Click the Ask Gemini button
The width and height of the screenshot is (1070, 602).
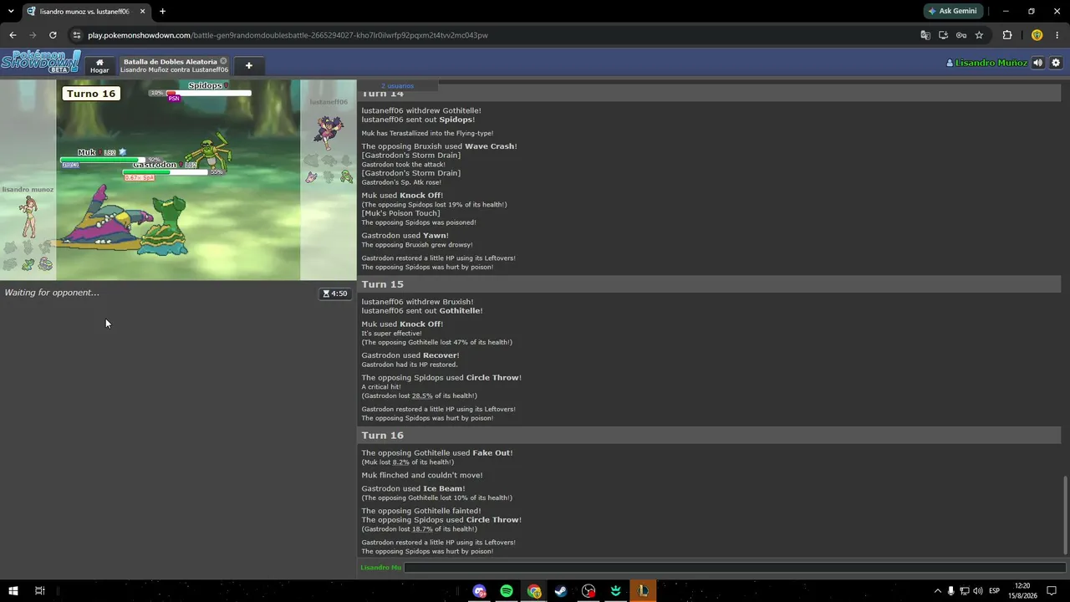tap(951, 11)
